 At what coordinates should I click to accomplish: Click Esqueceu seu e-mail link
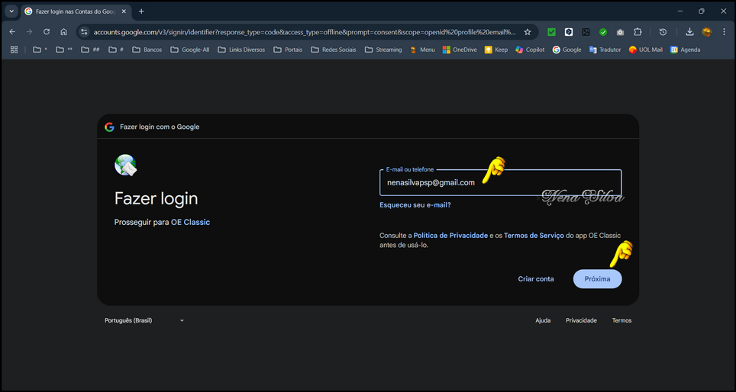point(415,205)
